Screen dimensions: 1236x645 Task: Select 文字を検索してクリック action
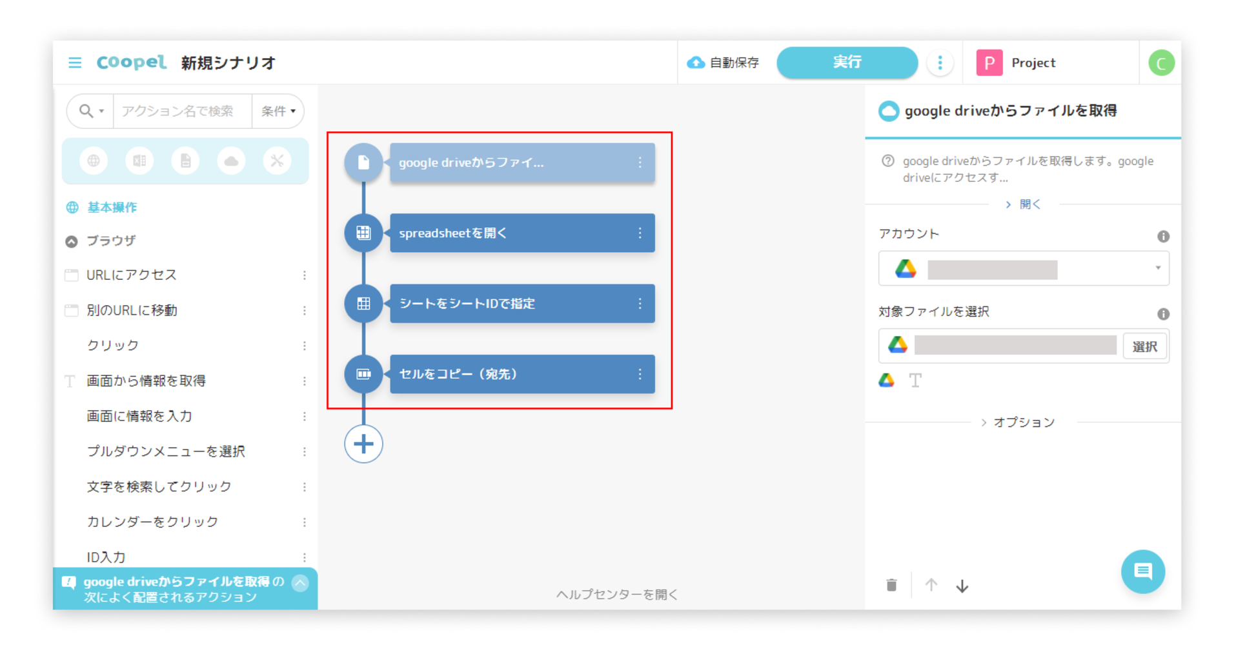(x=159, y=486)
